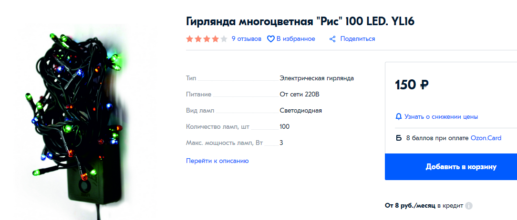Click the Светодиодная lamp type value
Screen dimensions: 517x220
coord(300,110)
